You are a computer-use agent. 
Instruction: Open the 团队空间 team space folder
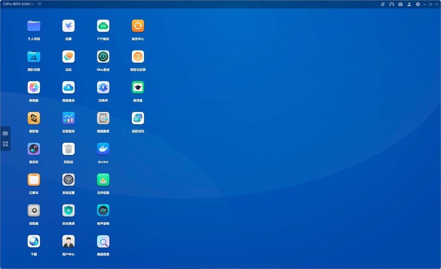[x=34, y=57]
